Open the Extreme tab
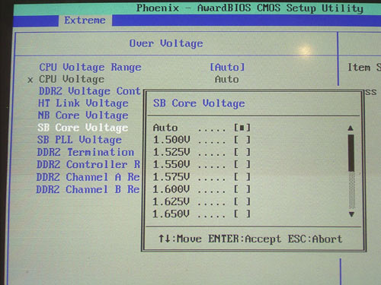Image resolution: width=381 pixels, height=285 pixels. pos(85,21)
